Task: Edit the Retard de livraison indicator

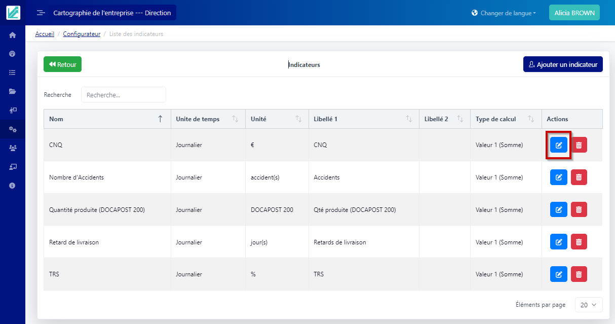Action: [558, 242]
